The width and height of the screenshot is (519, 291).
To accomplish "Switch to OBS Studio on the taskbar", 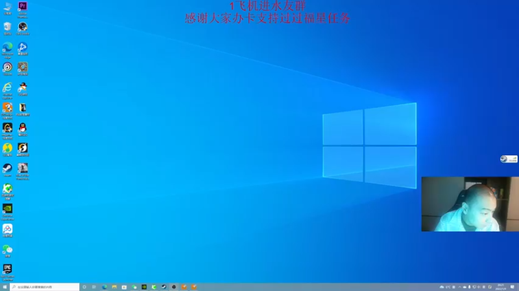I will click(174, 287).
